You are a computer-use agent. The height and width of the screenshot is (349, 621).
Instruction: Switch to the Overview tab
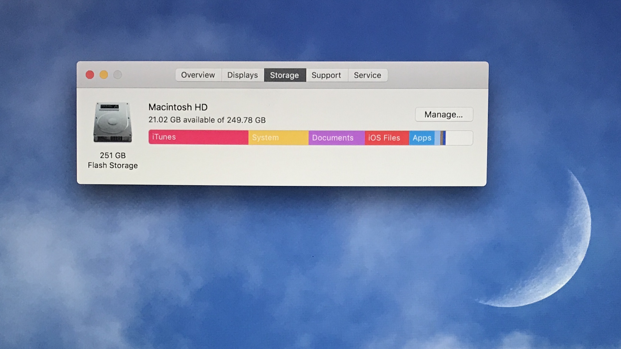(198, 75)
